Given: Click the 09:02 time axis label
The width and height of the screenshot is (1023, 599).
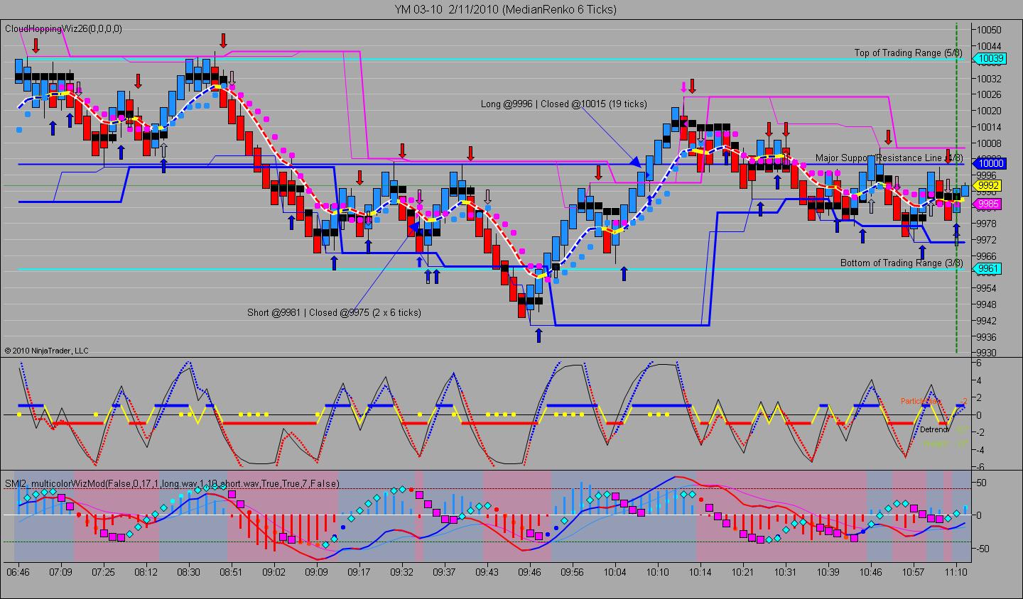Looking at the screenshot, I should pyautogui.click(x=274, y=571).
